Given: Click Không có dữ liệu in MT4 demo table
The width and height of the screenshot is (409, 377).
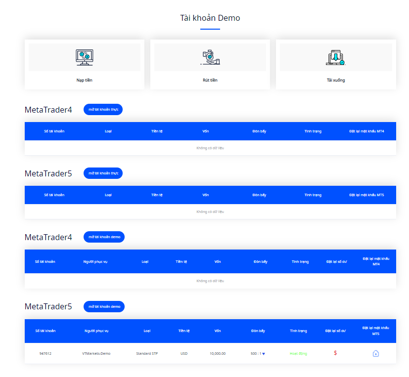Looking at the screenshot, I should 210,281.
